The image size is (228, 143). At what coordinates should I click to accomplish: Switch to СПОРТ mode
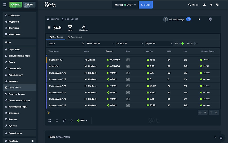pyautogui.click(x=29, y=5)
